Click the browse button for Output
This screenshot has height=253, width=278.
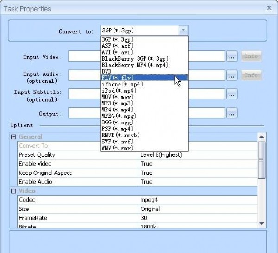tap(232, 113)
